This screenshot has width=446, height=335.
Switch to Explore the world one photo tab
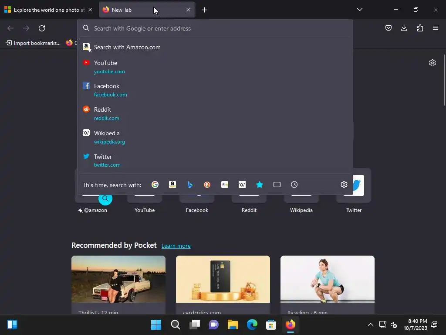pyautogui.click(x=49, y=10)
